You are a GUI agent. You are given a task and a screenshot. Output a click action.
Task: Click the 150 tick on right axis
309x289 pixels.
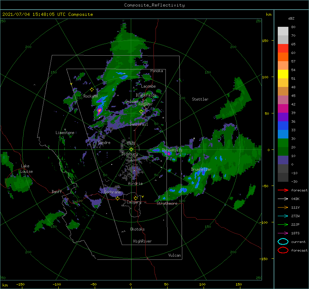(265, 41)
